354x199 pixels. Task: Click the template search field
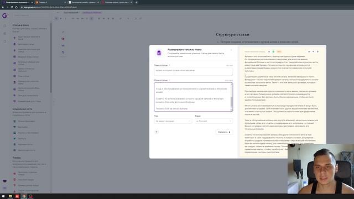[x=31, y=15]
